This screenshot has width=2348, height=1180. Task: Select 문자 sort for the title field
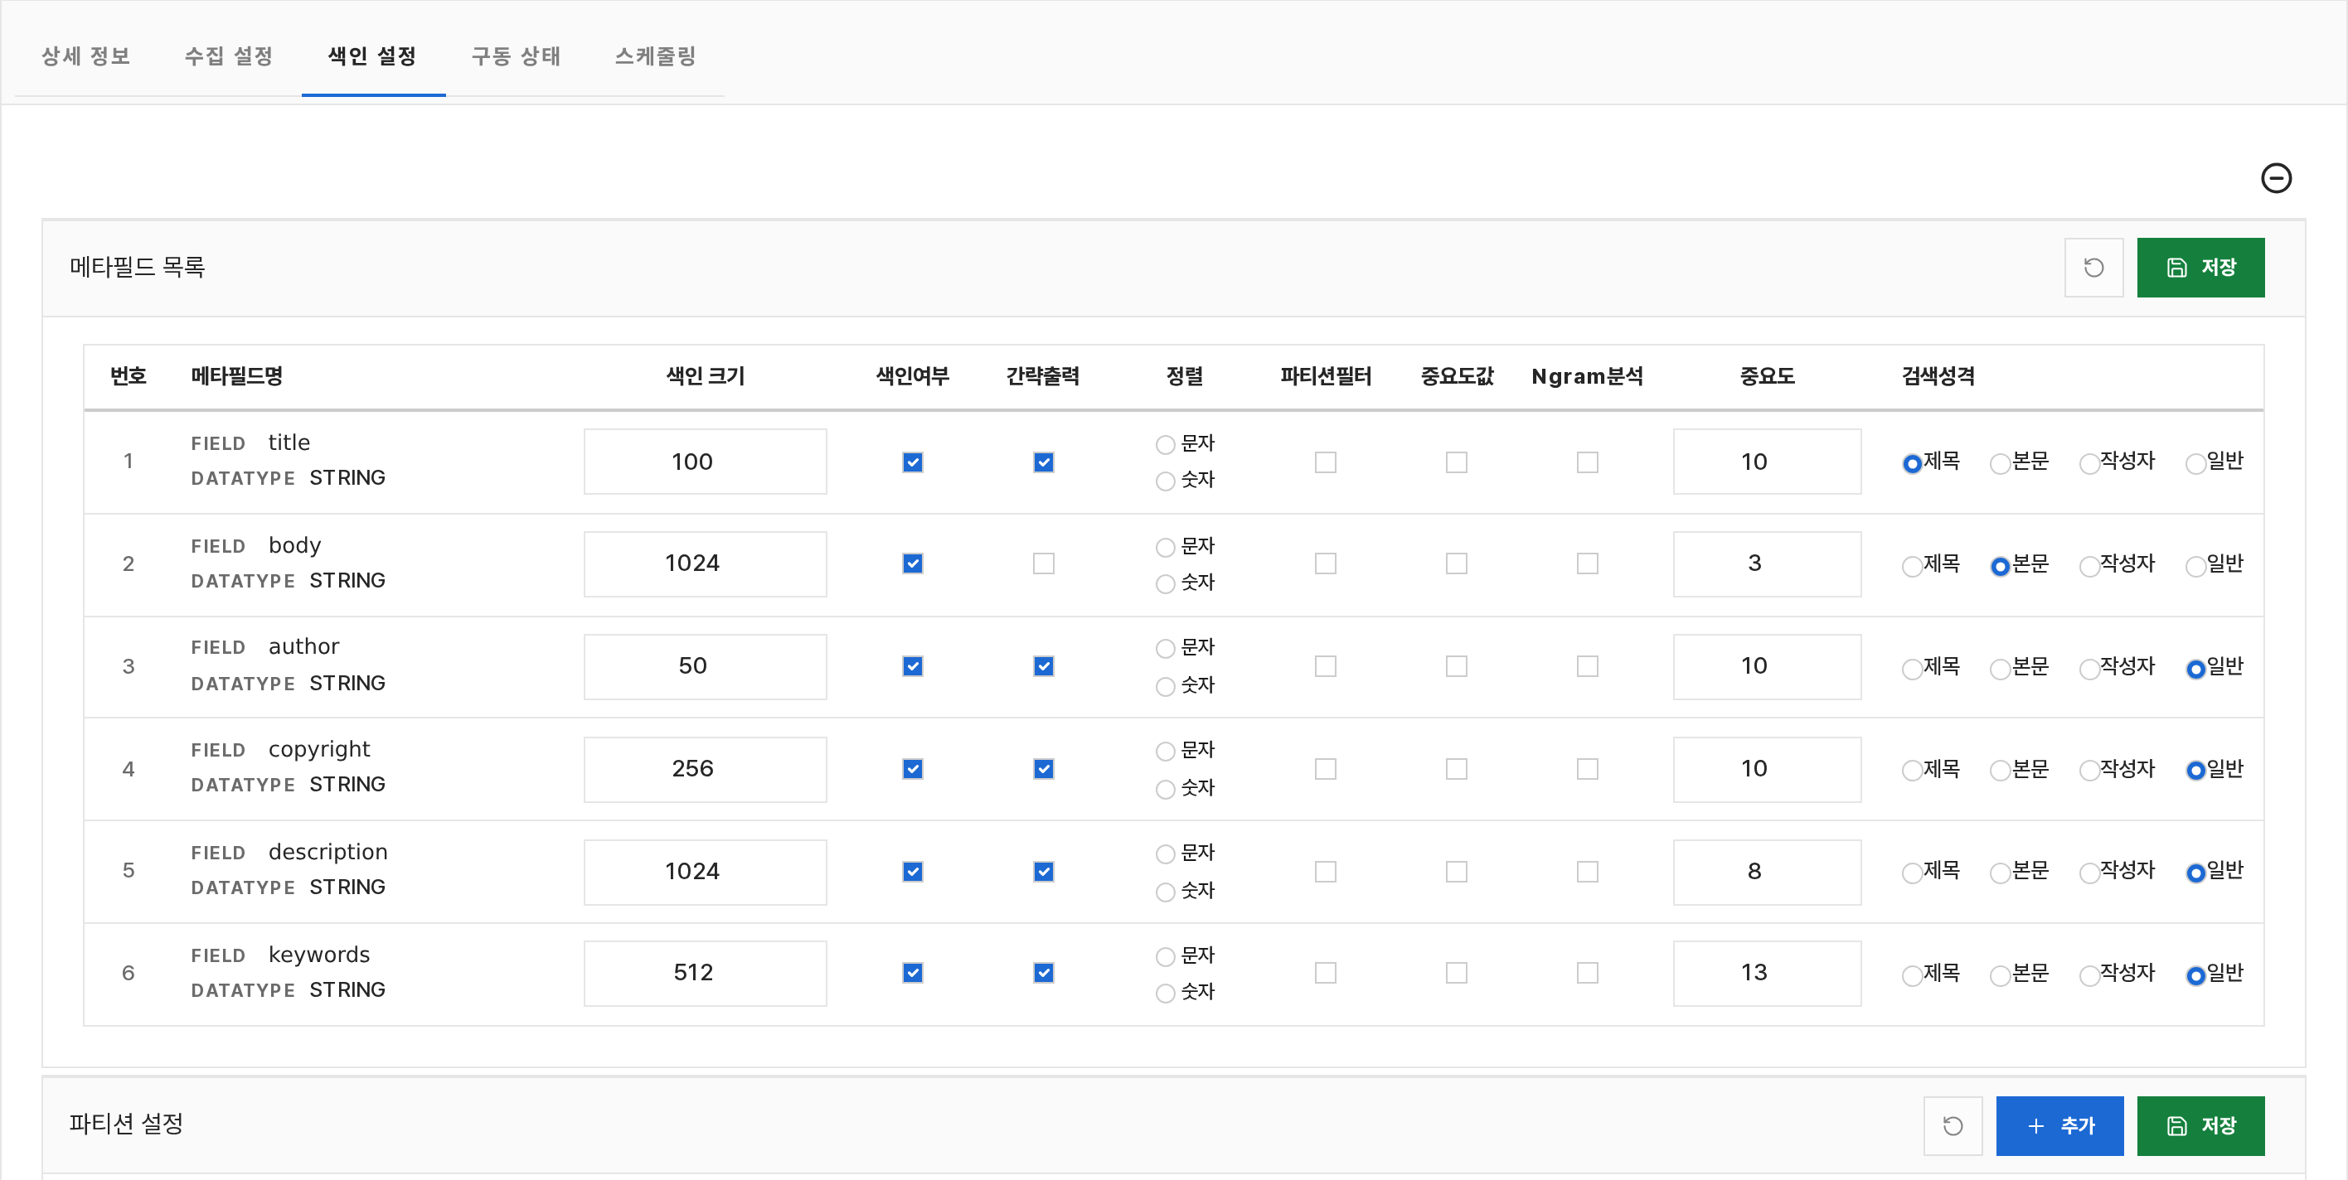1165,445
